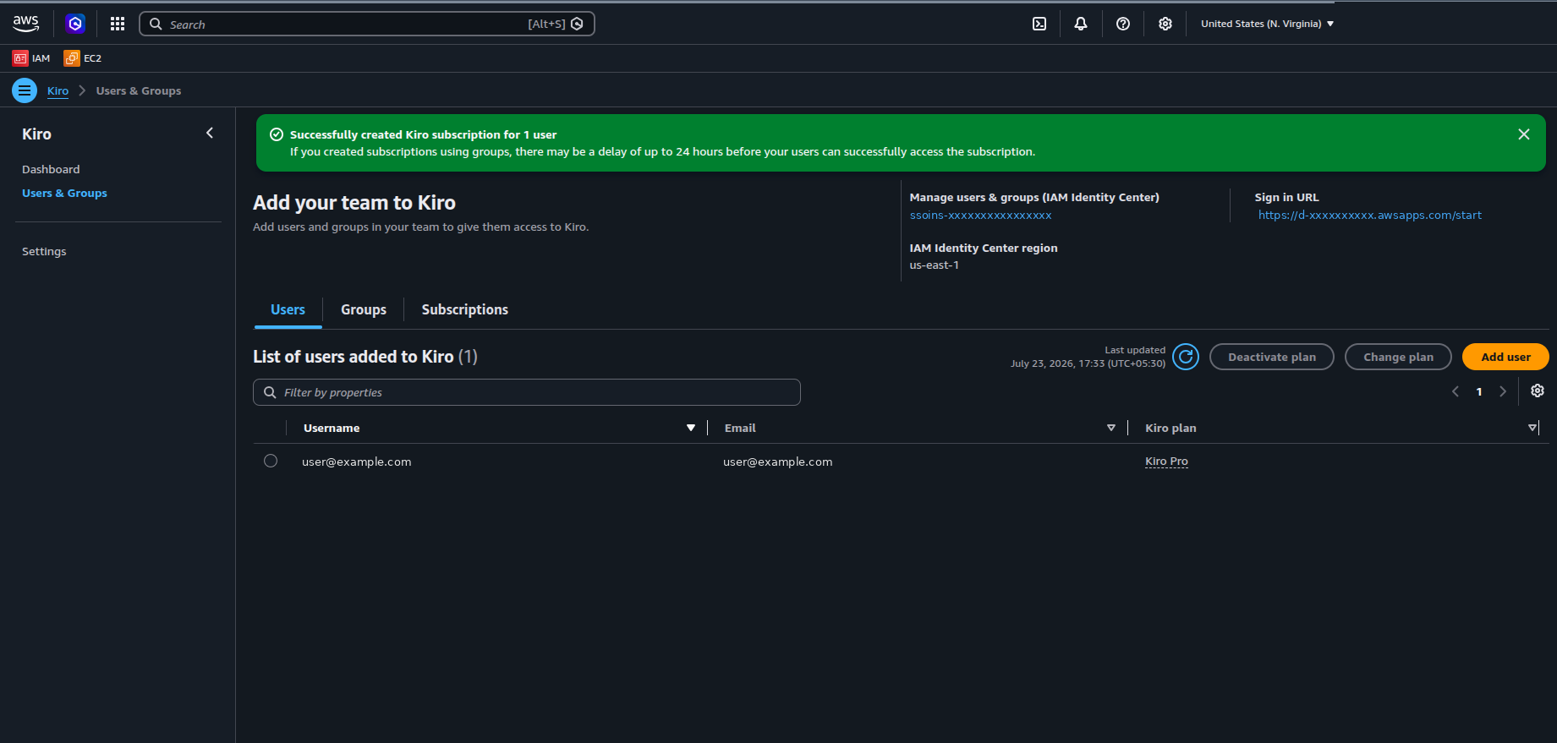Dismiss the green success banner
The image size is (1557, 743).
pos(1524,134)
